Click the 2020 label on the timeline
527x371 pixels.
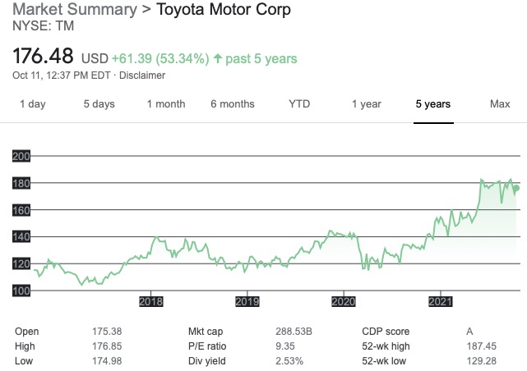(344, 301)
